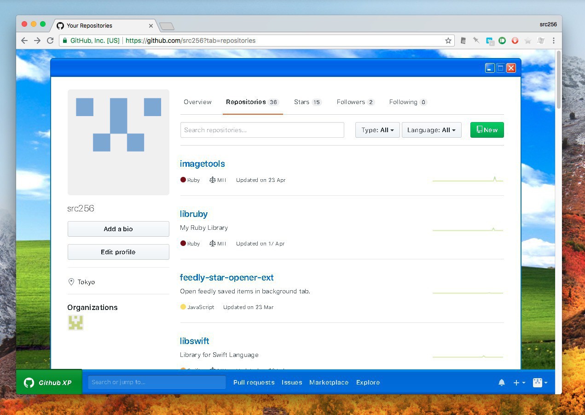The height and width of the screenshot is (415, 585).
Task: Click the red download arrow extension icon
Action: (x=515, y=41)
